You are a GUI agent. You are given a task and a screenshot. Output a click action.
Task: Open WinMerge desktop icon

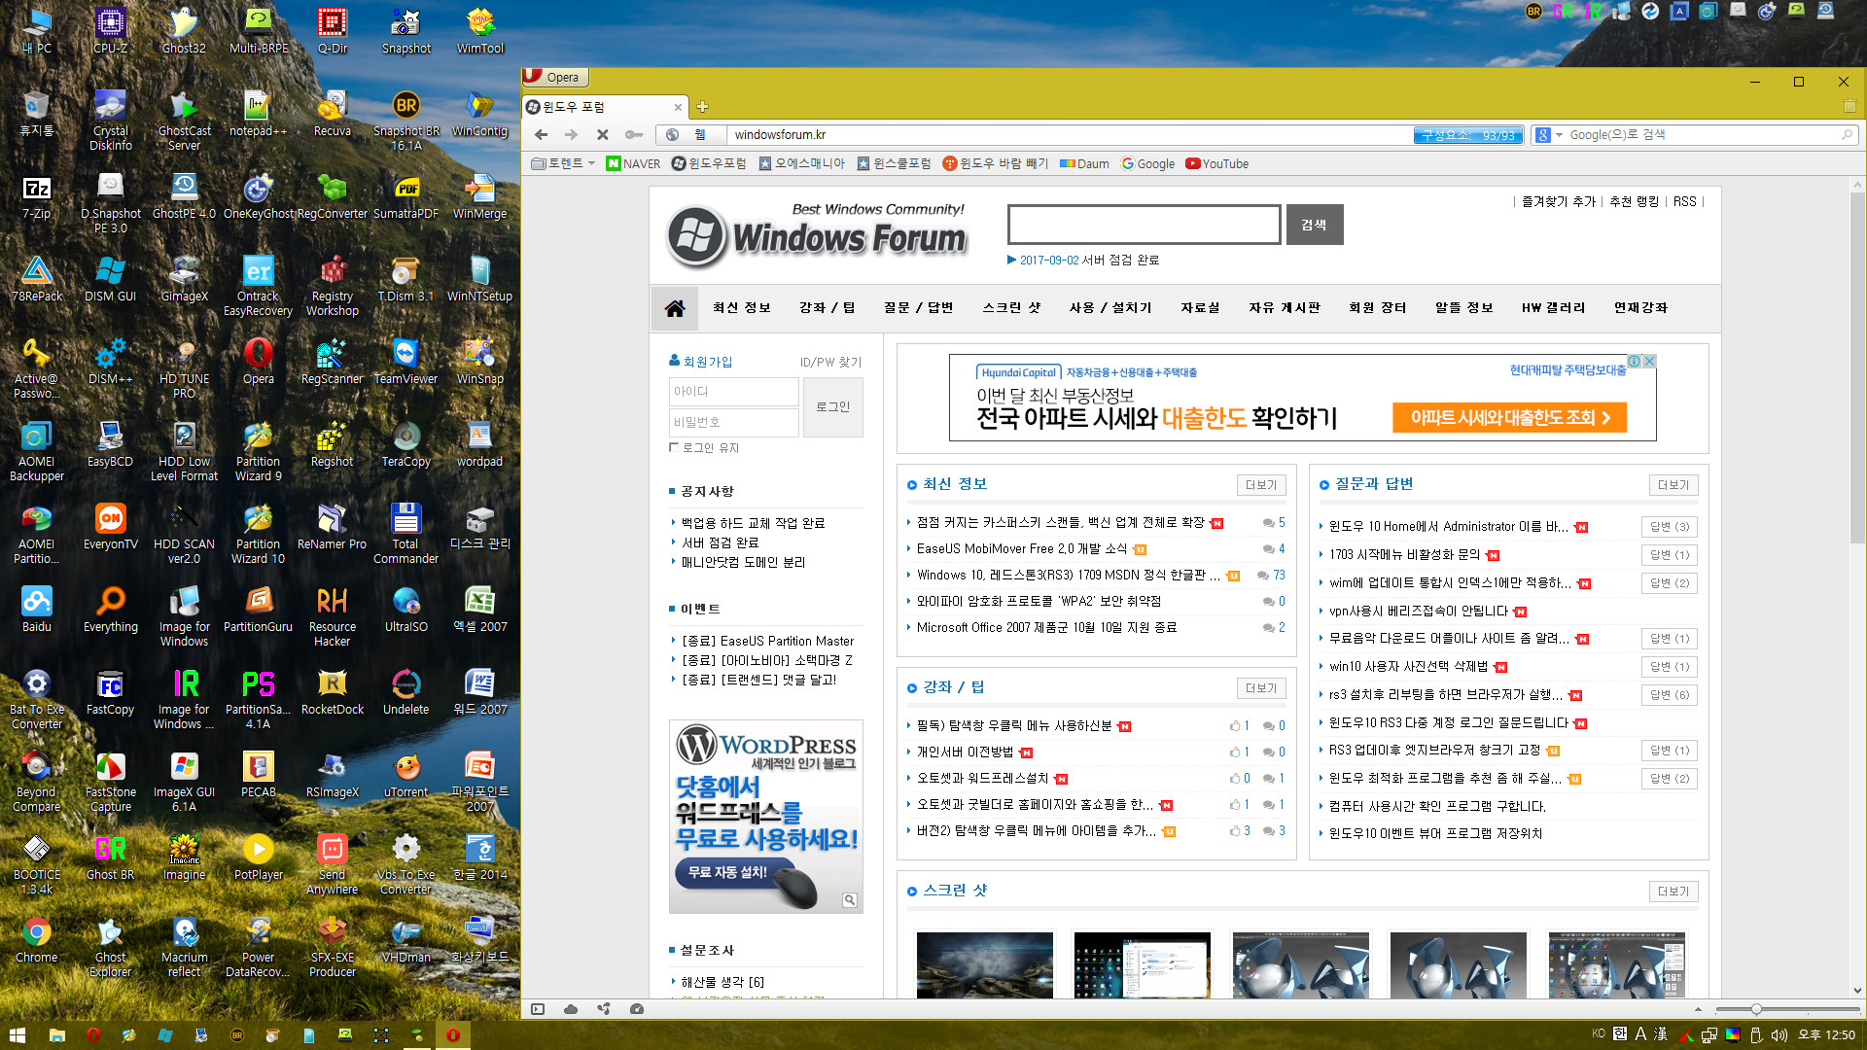(x=480, y=196)
